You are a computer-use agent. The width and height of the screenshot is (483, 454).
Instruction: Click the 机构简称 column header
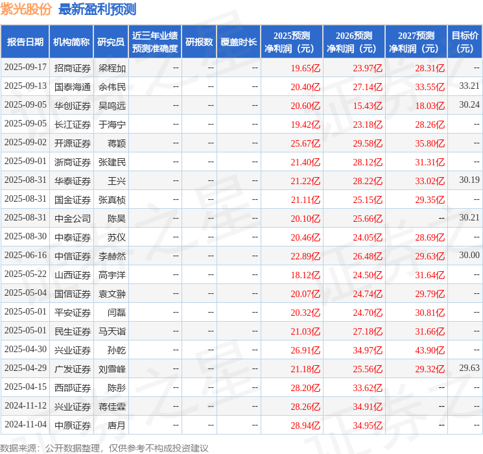[x=71, y=42]
